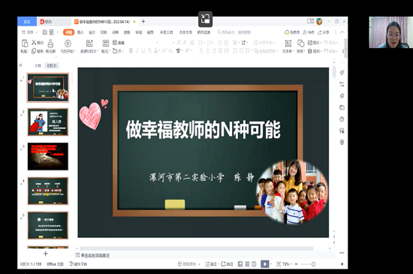The image size is (413, 274).
Task: Toggle the notes pane from the status bar
Action: click(x=211, y=264)
